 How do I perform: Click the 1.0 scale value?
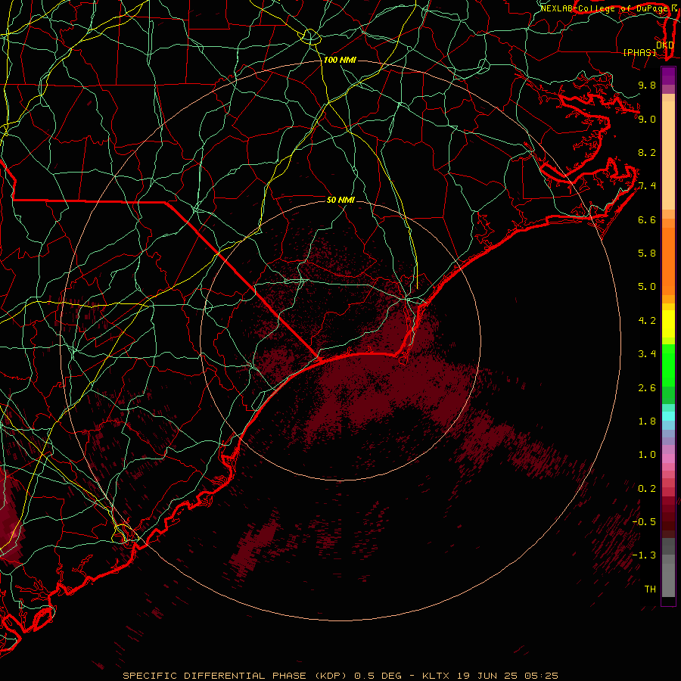click(647, 455)
